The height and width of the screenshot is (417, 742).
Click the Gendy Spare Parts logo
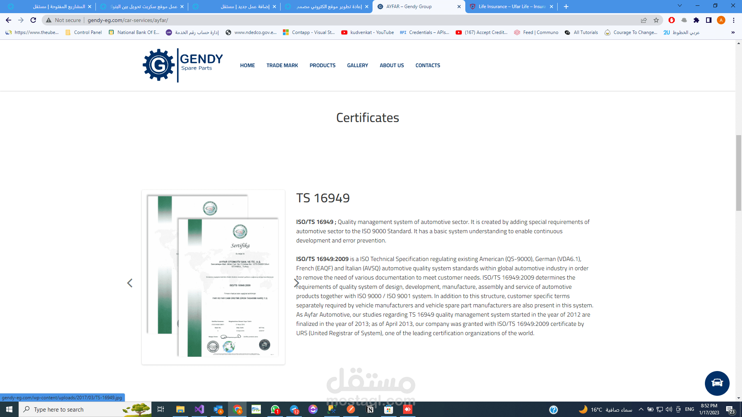coord(183,65)
